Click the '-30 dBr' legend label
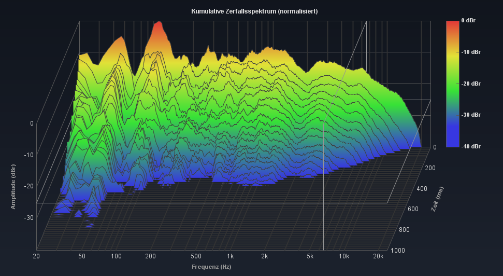 (x=470, y=115)
